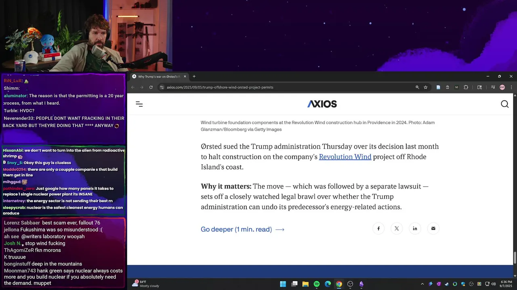Click bonginstuff "deep in the mountains" message

click(x=43, y=264)
